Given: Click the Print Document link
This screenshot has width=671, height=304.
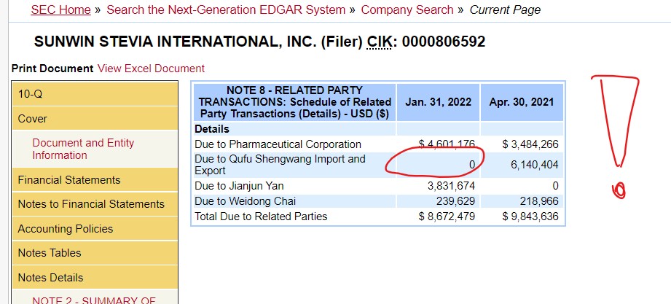Looking at the screenshot, I should click(x=52, y=69).
